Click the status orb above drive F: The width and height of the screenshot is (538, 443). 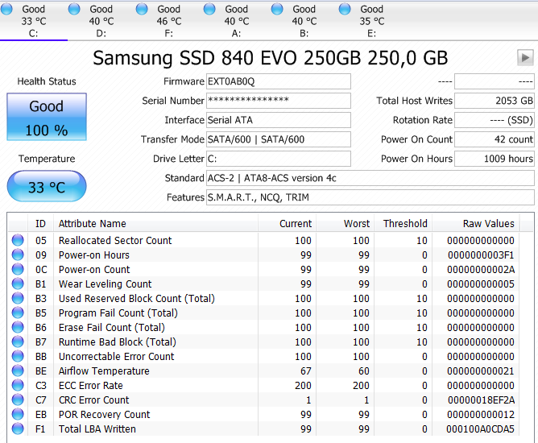pyautogui.click(x=142, y=9)
